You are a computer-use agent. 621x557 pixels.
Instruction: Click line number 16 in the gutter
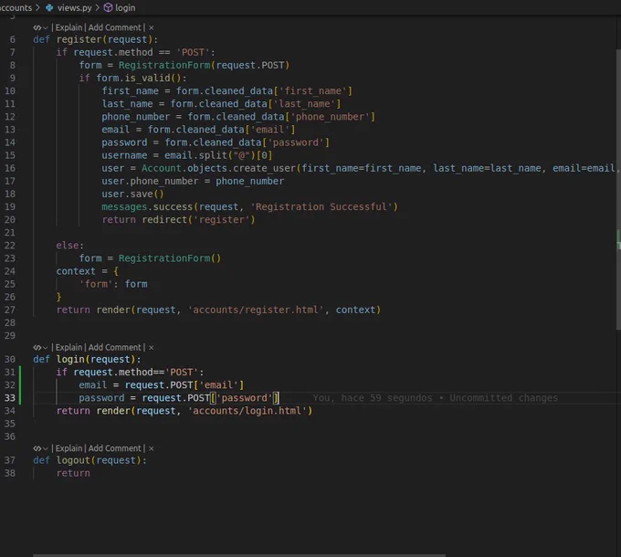click(x=10, y=168)
